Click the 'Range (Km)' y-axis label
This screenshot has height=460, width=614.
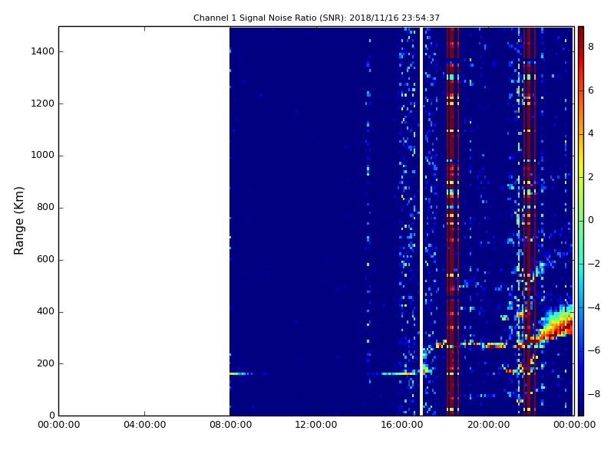[x=18, y=221]
